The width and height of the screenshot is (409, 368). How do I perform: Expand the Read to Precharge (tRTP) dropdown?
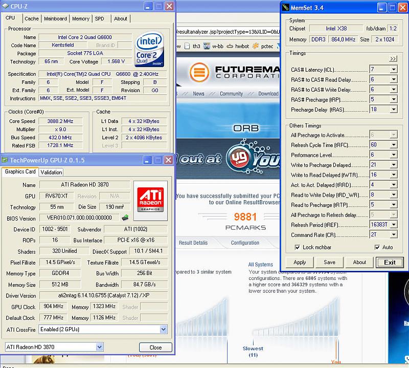coord(394,205)
